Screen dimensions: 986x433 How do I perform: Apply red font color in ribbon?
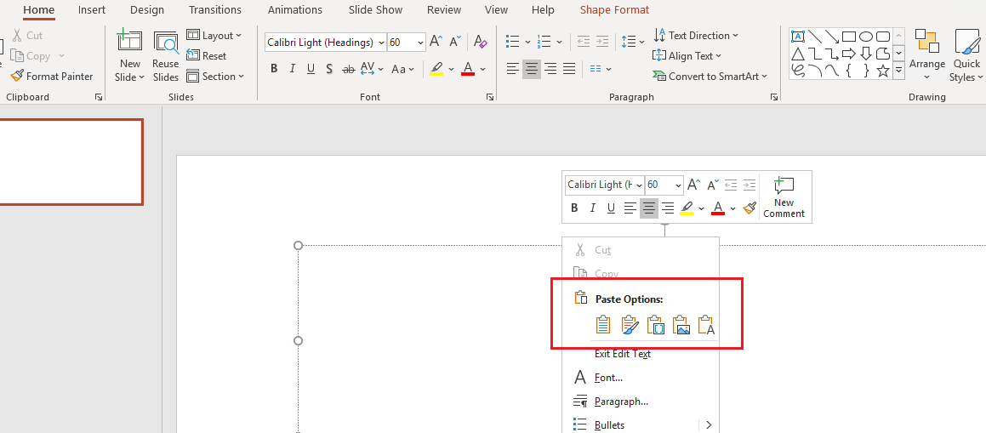point(467,69)
